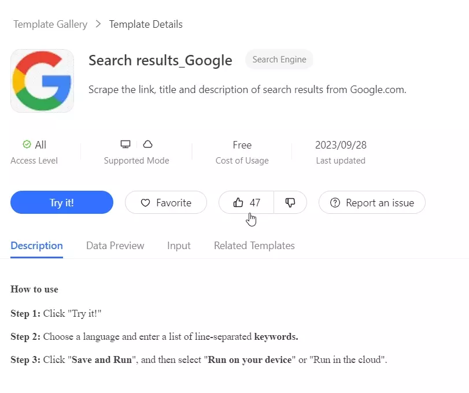The image size is (469, 393).
Task: Toggle the Favorite state of this template
Action: pos(166,202)
